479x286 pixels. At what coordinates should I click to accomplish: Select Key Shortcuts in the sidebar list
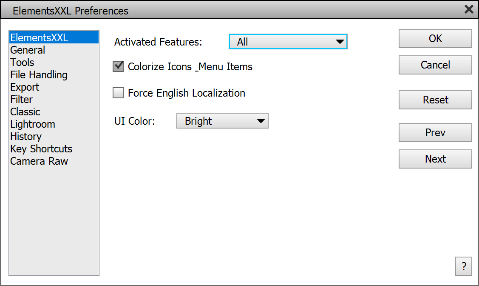click(x=41, y=149)
